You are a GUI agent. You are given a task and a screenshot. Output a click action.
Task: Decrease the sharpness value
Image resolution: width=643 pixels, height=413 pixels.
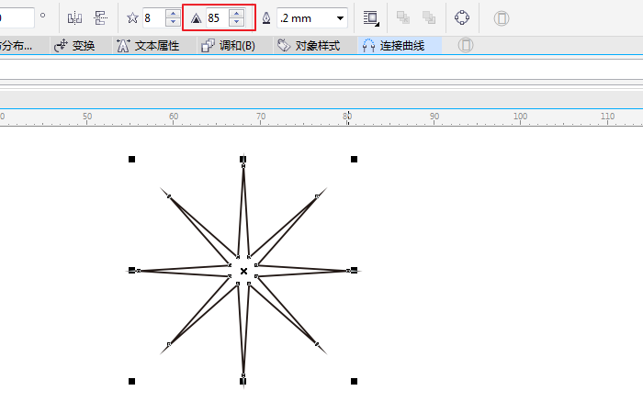[x=237, y=22]
